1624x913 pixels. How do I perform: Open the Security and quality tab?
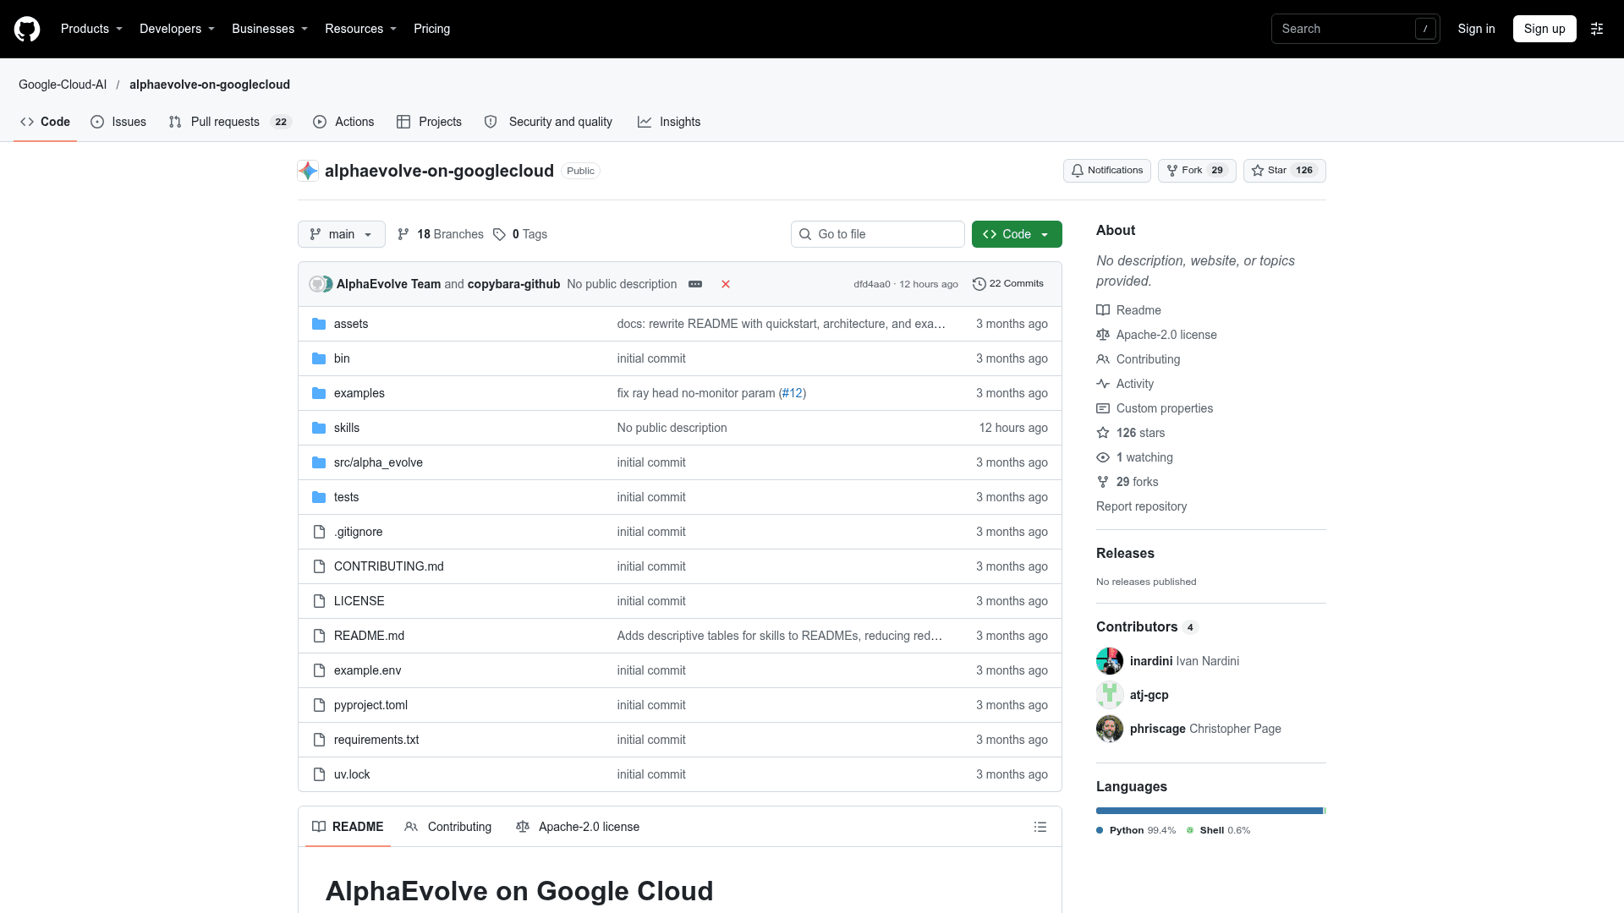(548, 122)
